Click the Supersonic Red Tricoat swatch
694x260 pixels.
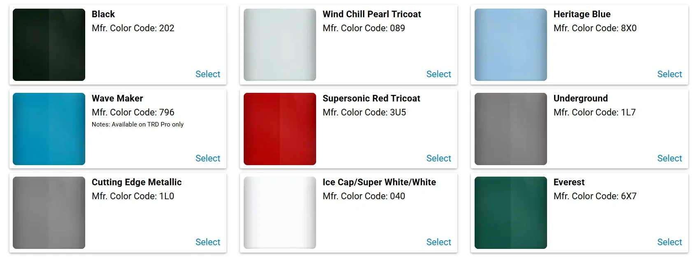(280, 129)
